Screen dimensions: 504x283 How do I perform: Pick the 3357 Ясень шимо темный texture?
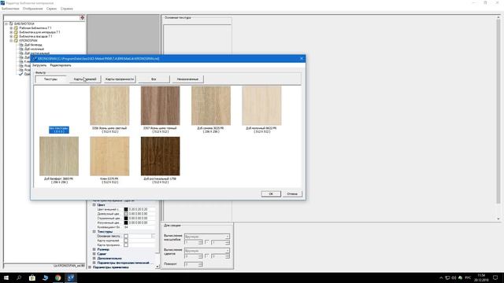pos(161,105)
